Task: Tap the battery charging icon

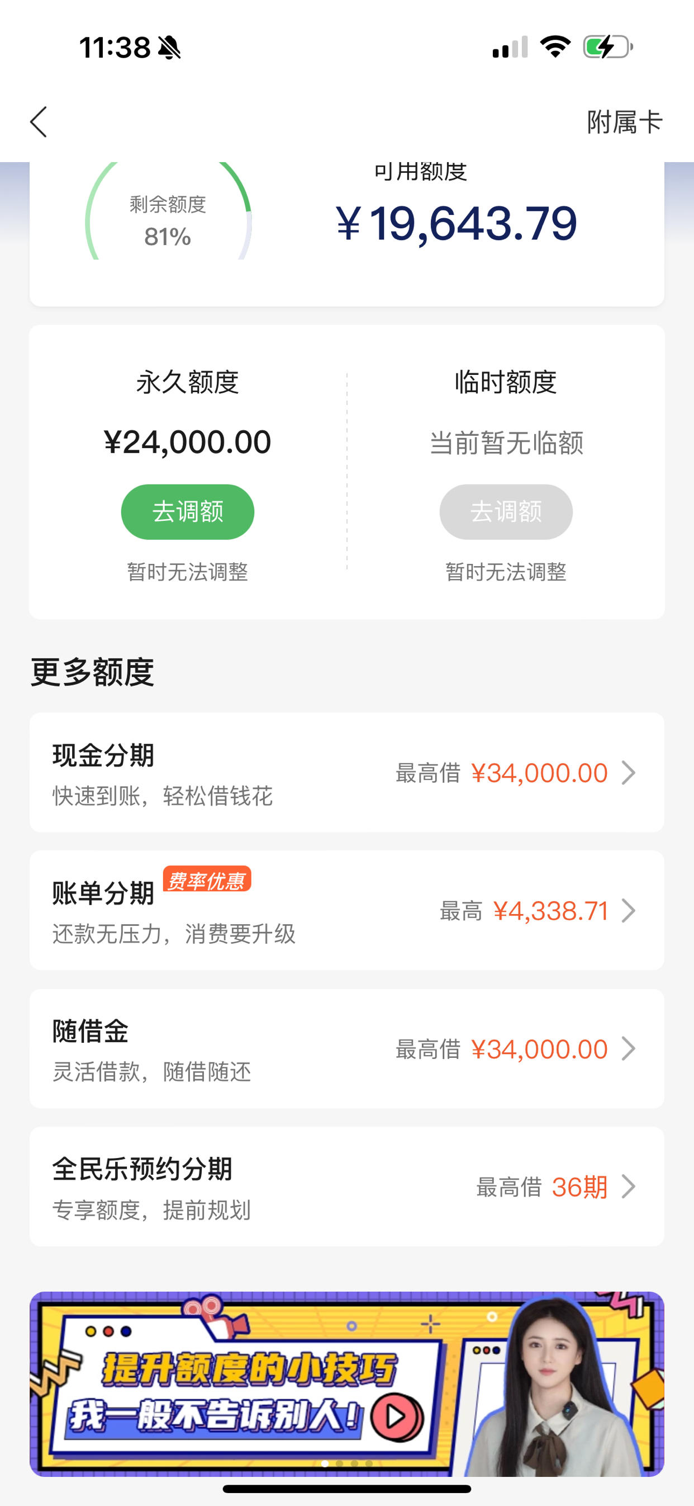Action: pos(608,47)
